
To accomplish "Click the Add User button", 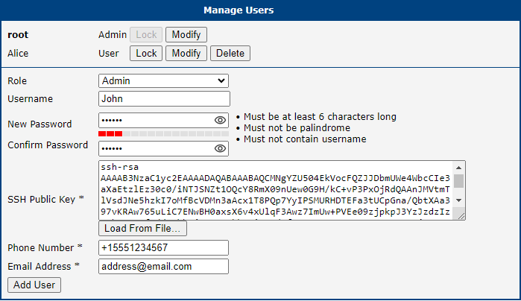I will pos(34,285).
